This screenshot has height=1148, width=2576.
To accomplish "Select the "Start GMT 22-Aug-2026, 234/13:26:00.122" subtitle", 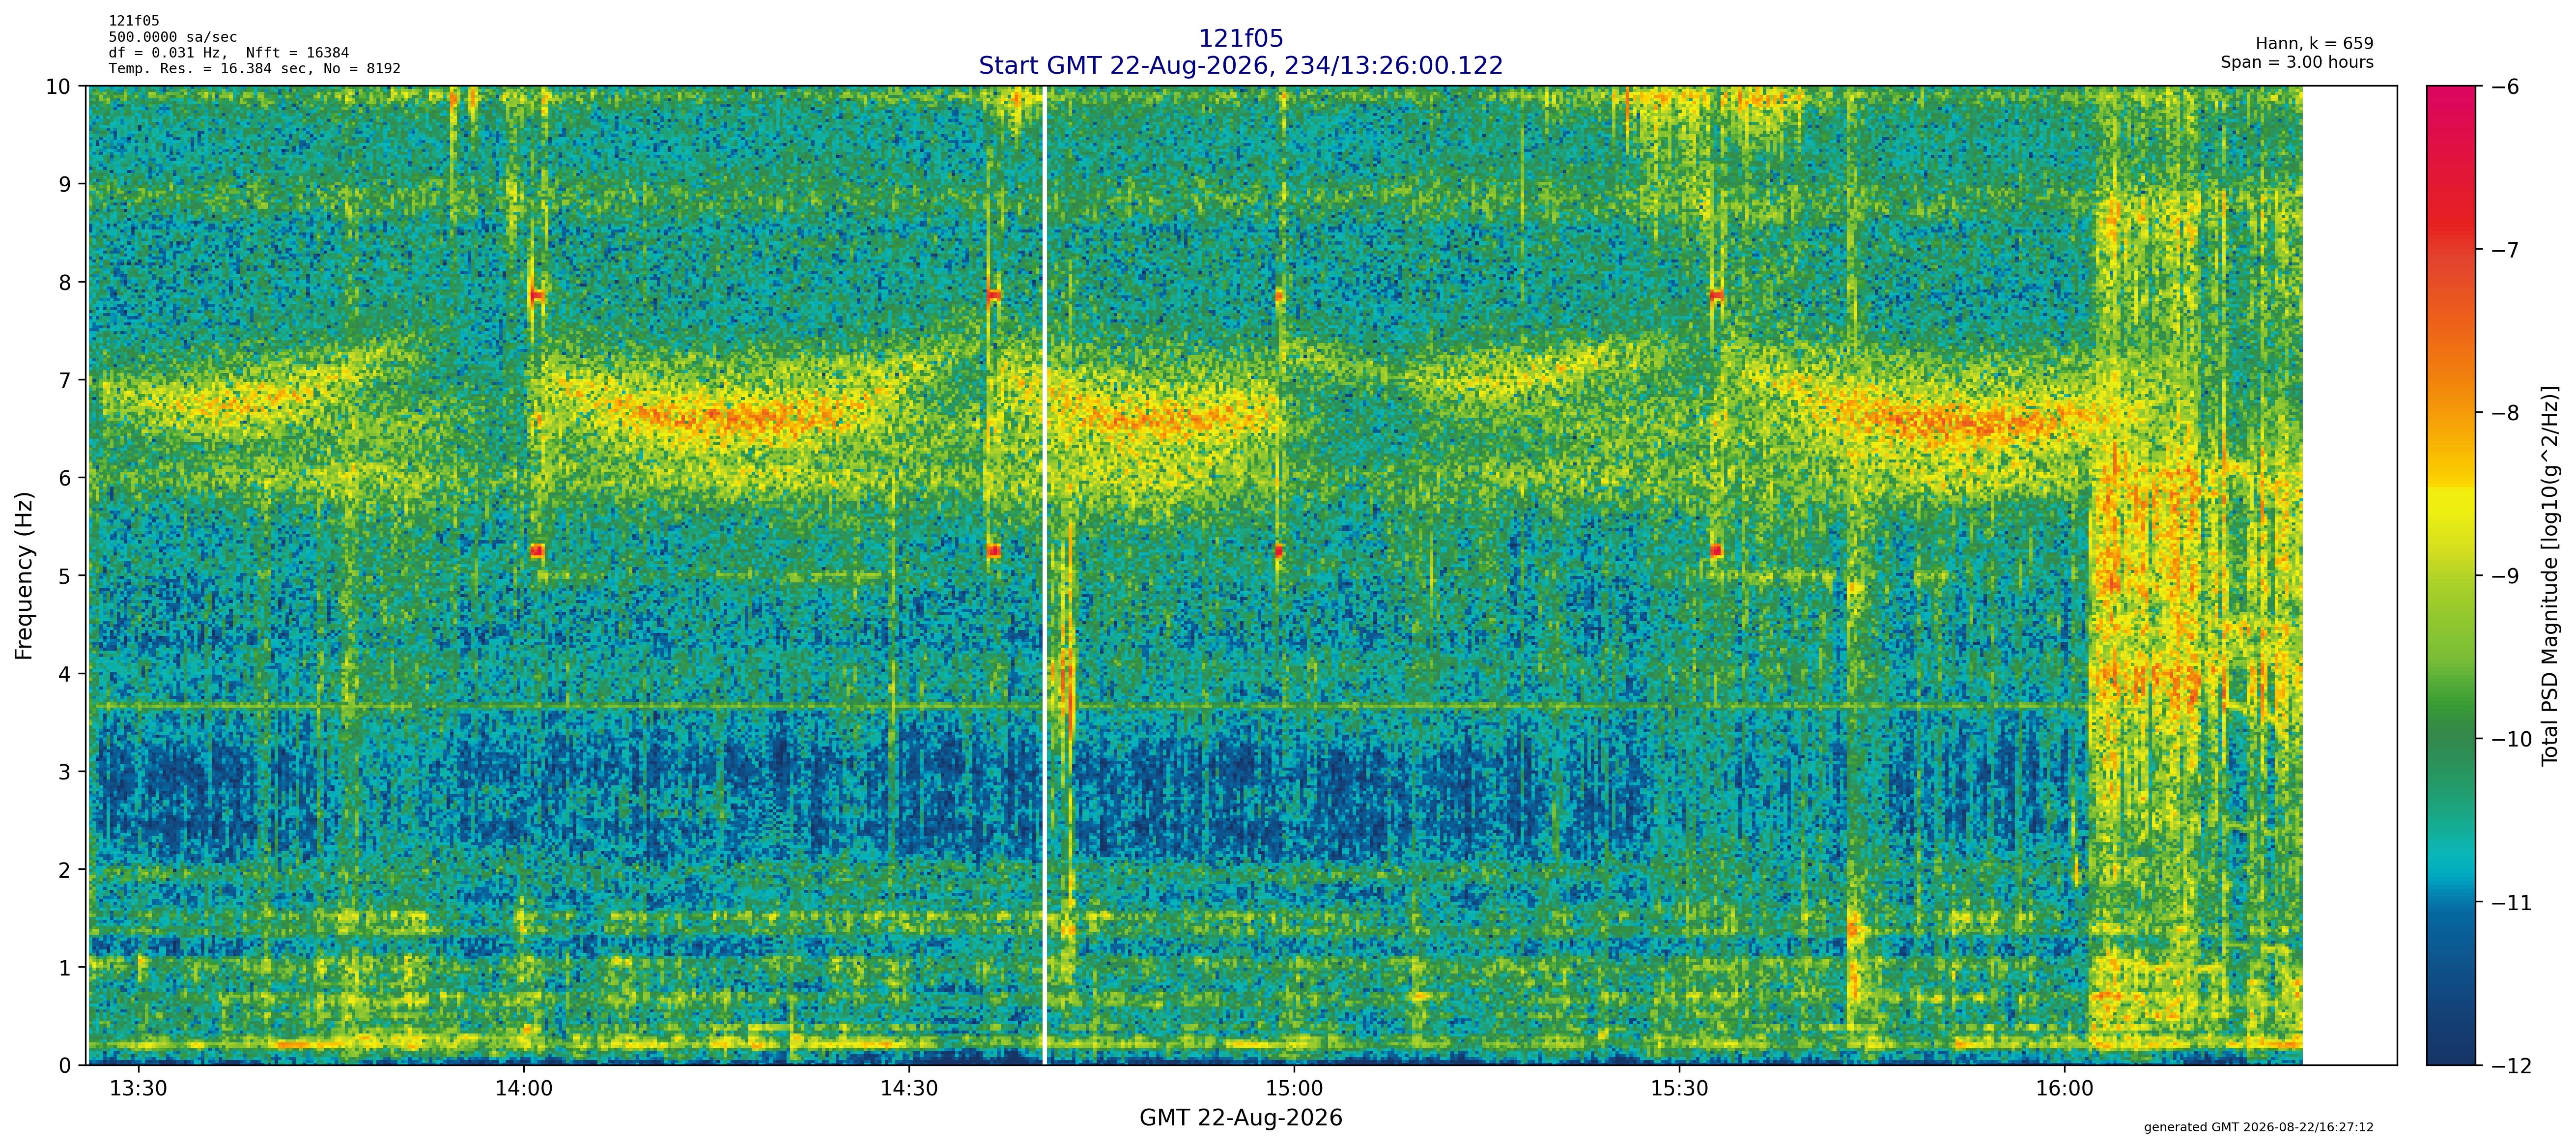I will coord(1240,66).
